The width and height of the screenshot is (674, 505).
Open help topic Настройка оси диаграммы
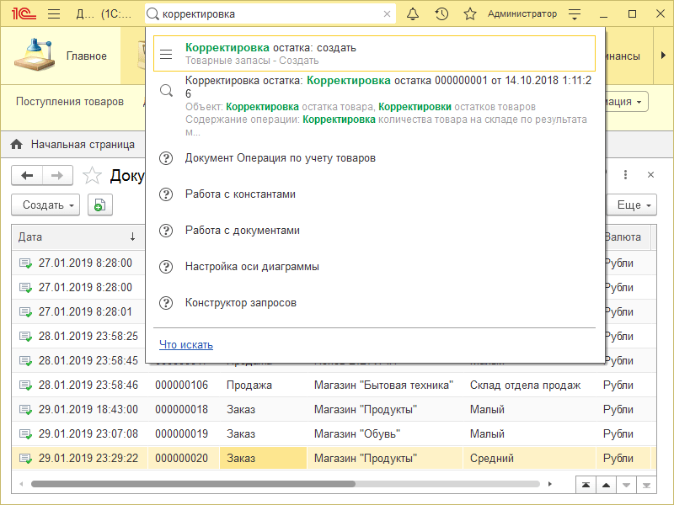[252, 266]
